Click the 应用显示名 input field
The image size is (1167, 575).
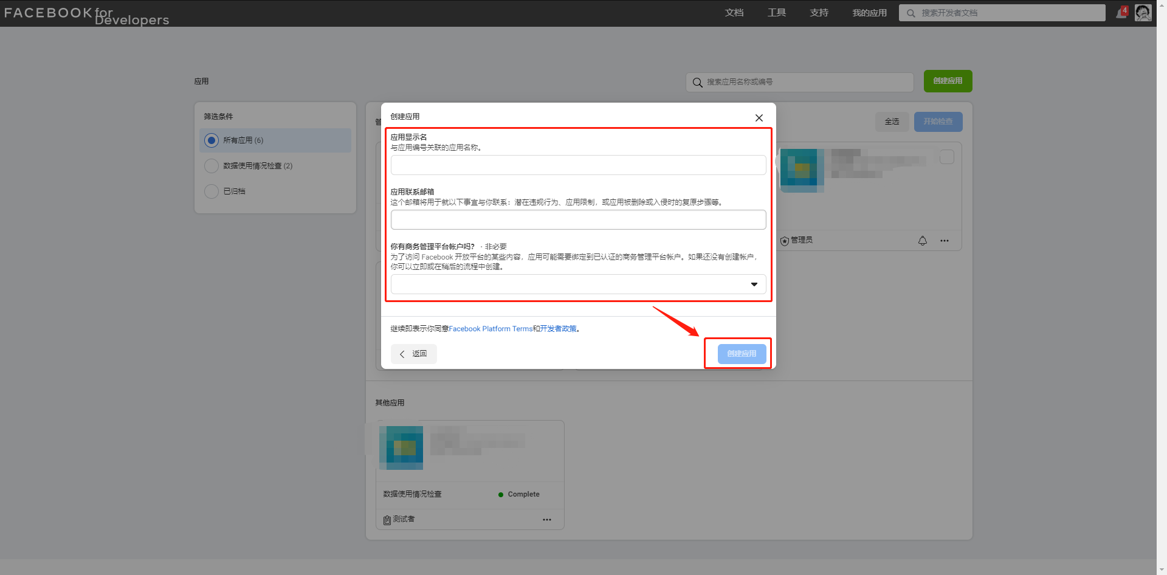tap(578, 165)
